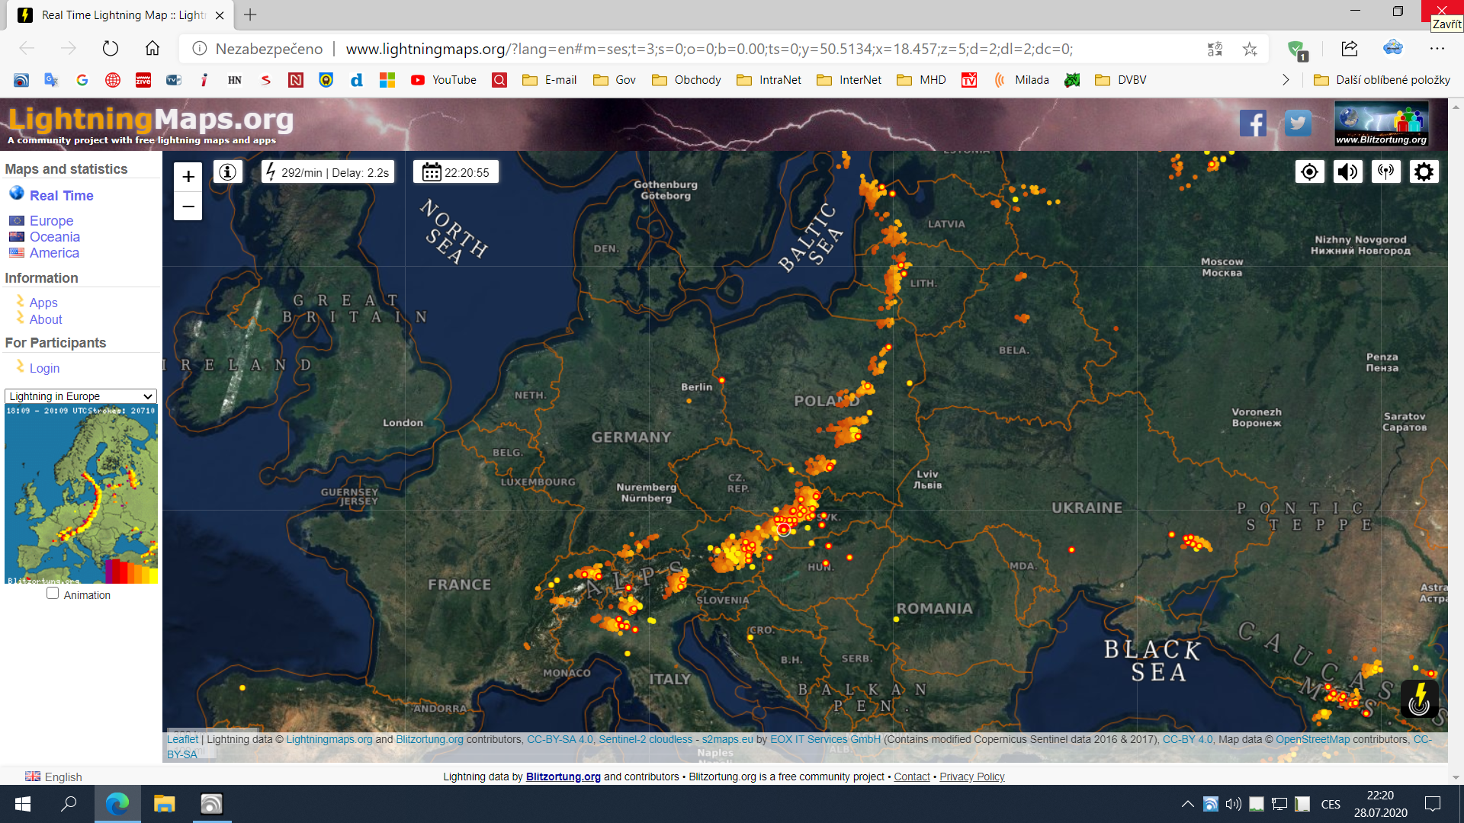Enable the Animation checkbox

click(53, 593)
